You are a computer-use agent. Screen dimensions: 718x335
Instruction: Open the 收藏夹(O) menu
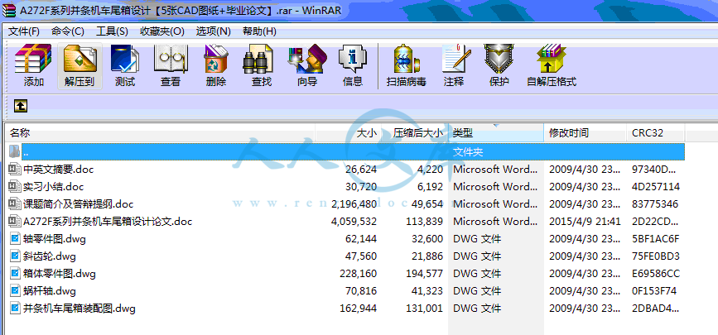point(162,31)
